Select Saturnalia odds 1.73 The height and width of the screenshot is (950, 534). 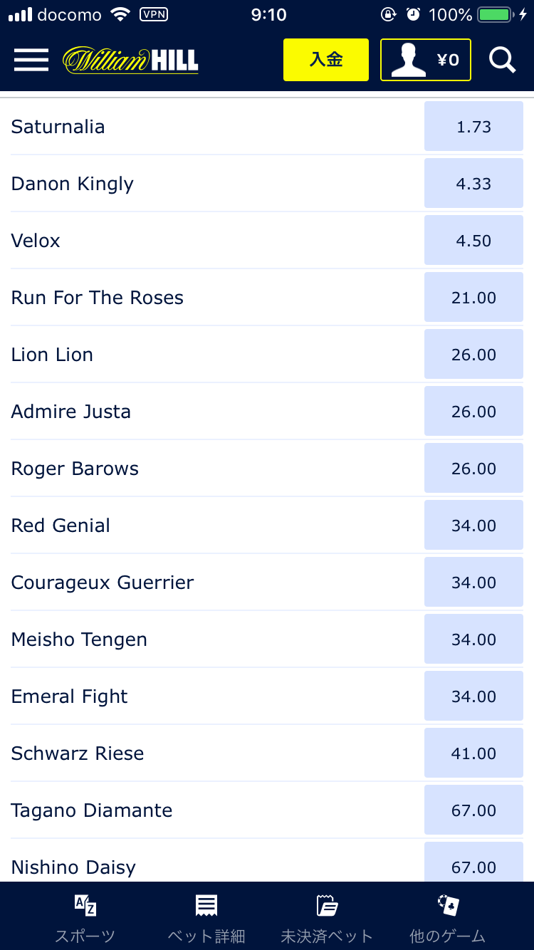tap(474, 126)
